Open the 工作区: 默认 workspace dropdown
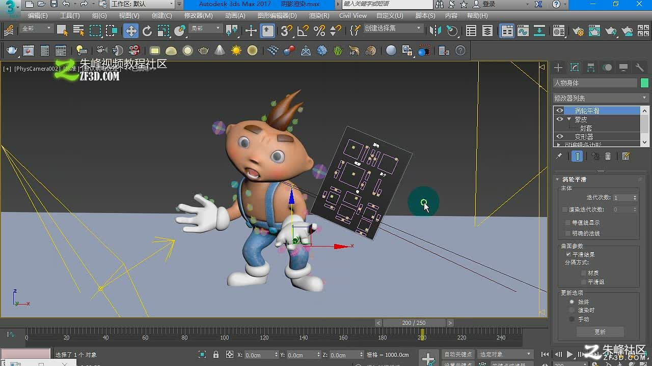The height and width of the screenshot is (366, 652). 142,4
